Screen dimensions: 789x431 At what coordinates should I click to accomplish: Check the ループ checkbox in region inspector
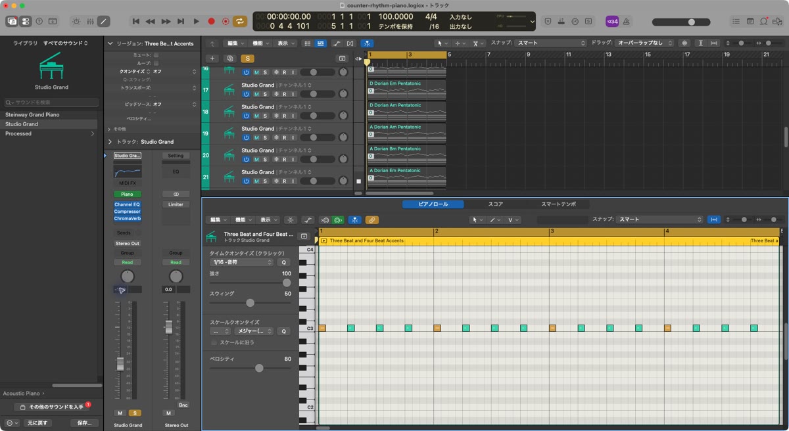[156, 63]
